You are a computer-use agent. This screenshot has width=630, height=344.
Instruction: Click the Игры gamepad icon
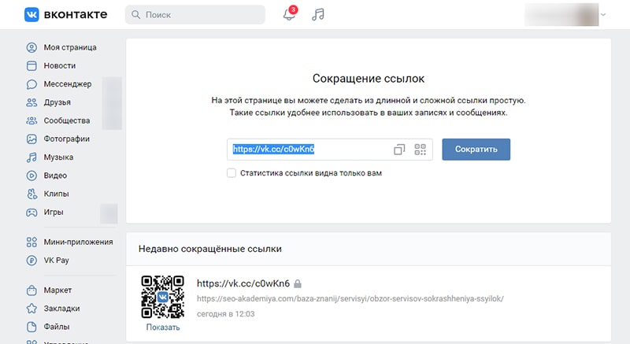[31, 213]
